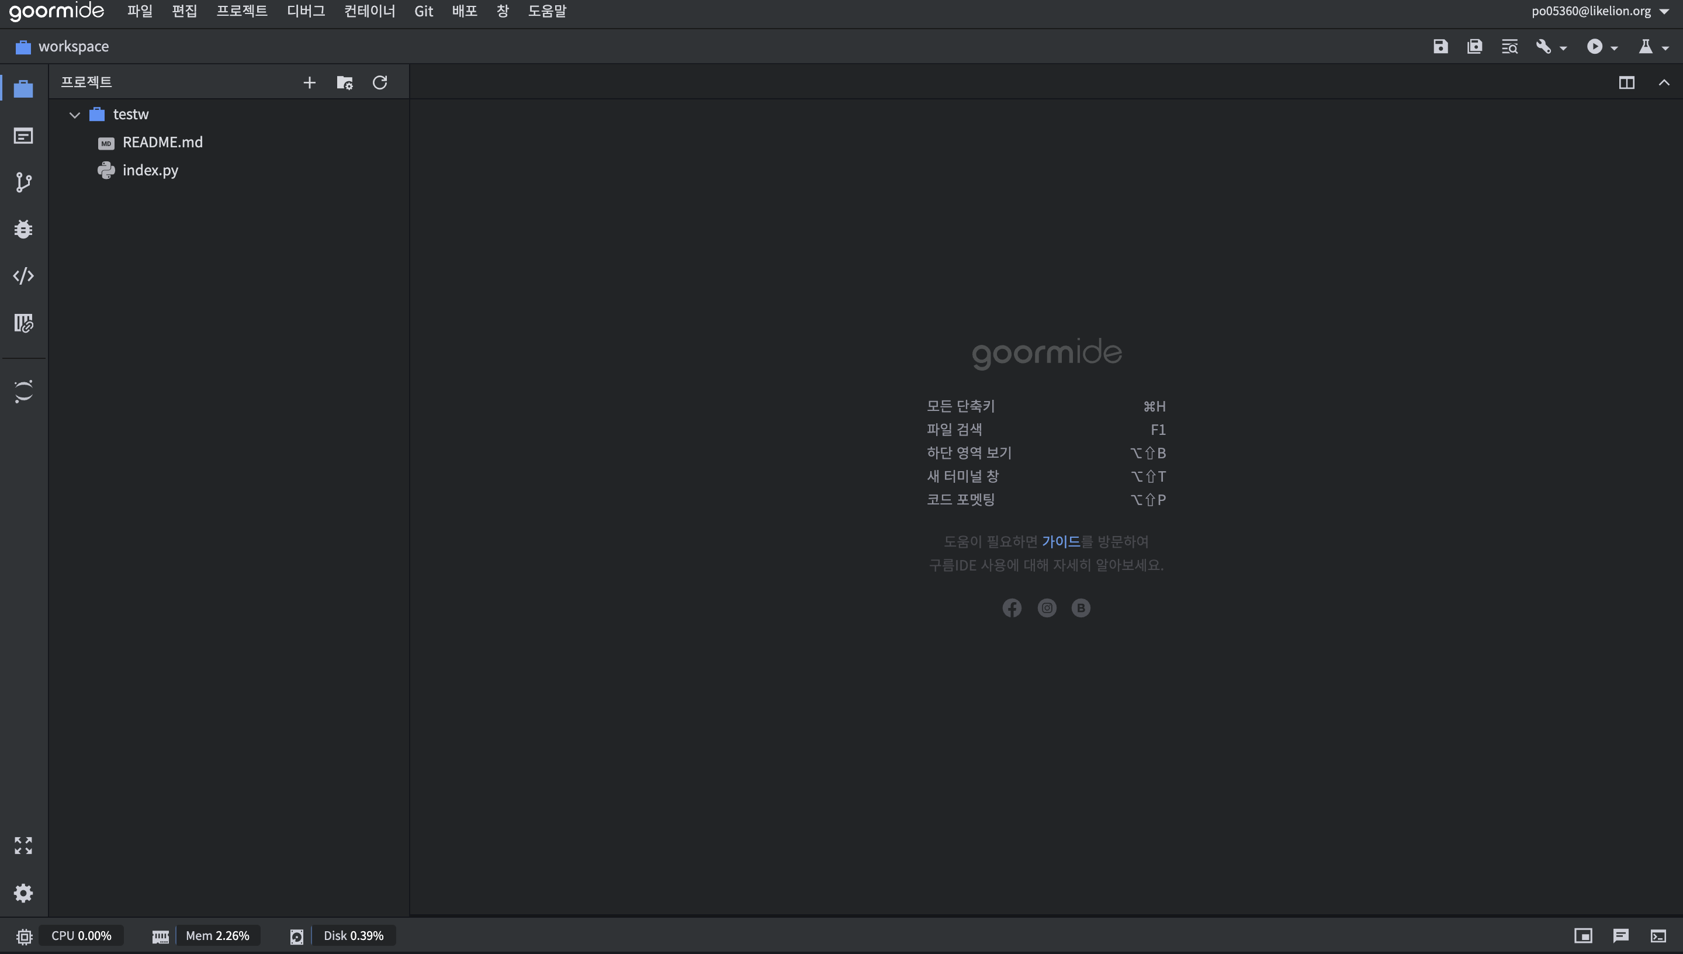The image size is (1683, 954).
Task: Click the CPU chip status icon
Action: click(x=24, y=936)
